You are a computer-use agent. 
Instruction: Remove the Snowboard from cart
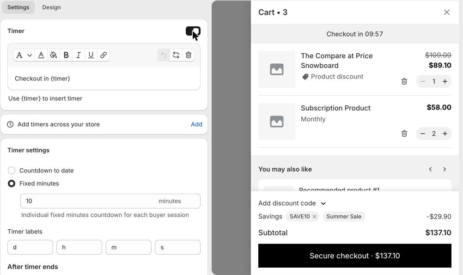(x=404, y=81)
